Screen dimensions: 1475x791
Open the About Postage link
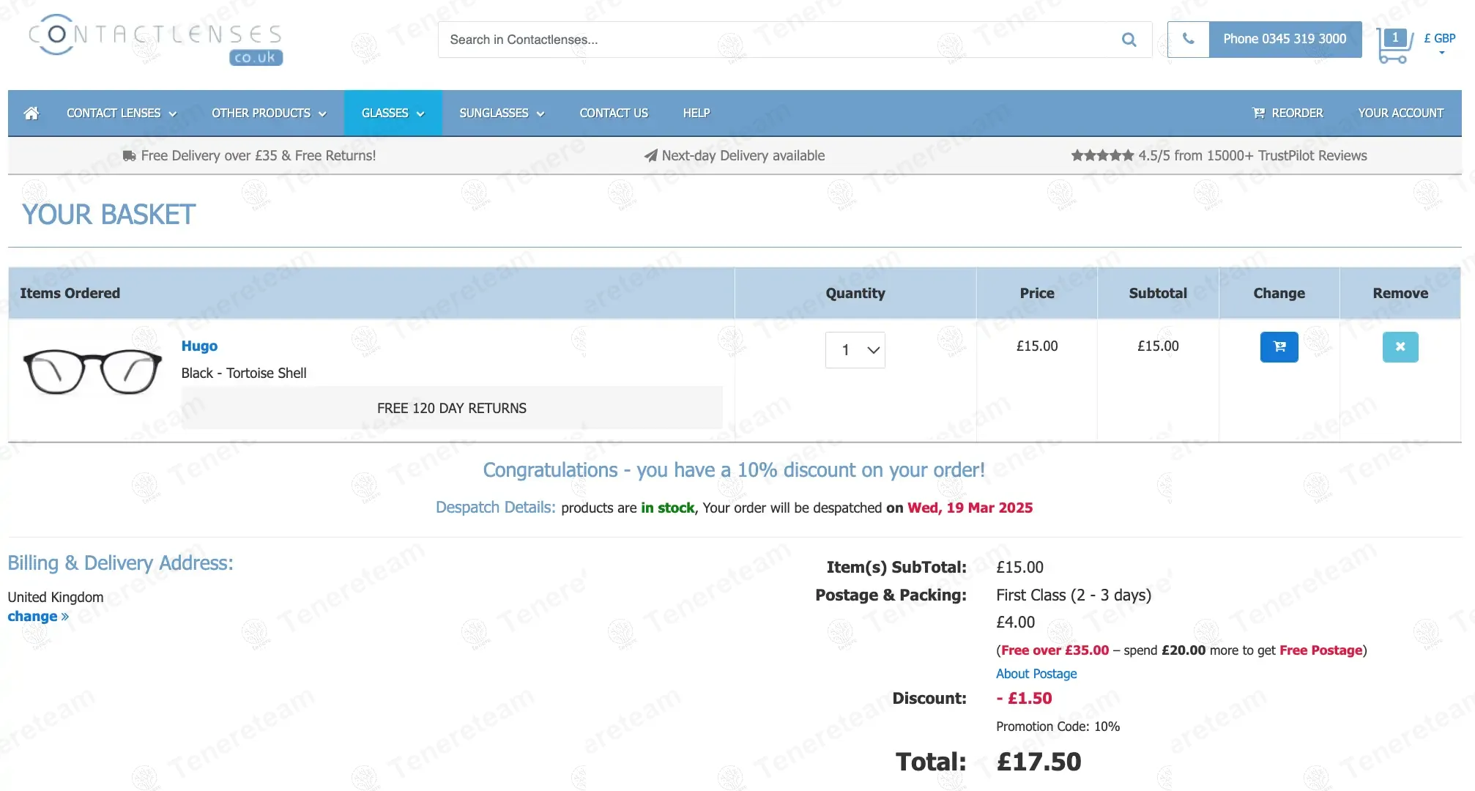[1036, 673]
